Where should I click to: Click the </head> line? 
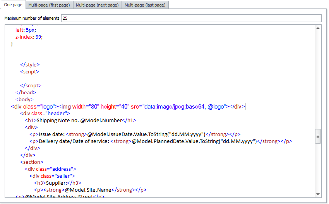pos(26,92)
